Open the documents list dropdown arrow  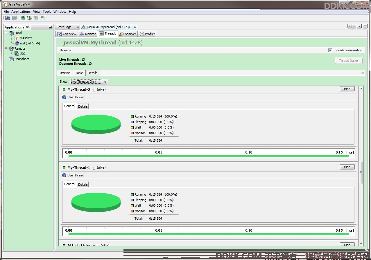pos(359,26)
